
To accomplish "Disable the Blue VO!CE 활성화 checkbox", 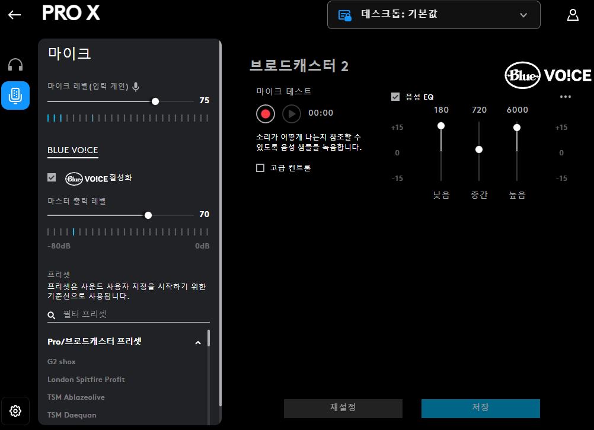I will click(52, 177).
